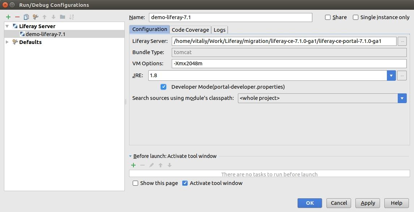Screen dimensions: 414x212
Task: Move configuration up in the list toolbar
Action: pyautogui.click(x=44, y=17)
